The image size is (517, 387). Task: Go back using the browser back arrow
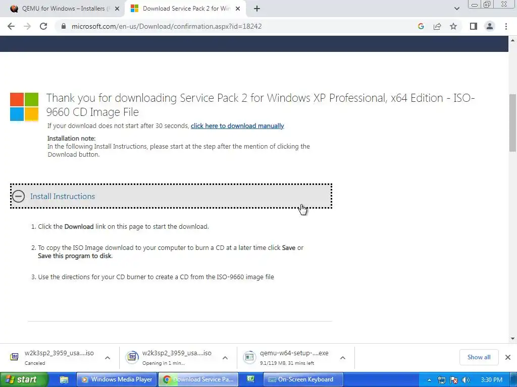coord(11,26)
